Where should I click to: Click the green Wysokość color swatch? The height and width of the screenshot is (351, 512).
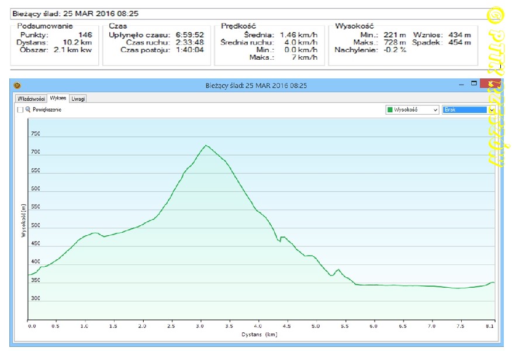(x=390, y=109)
